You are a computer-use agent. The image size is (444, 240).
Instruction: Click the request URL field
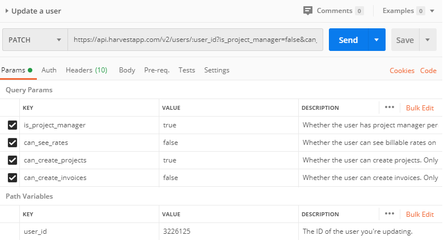(x=196, y=40)
